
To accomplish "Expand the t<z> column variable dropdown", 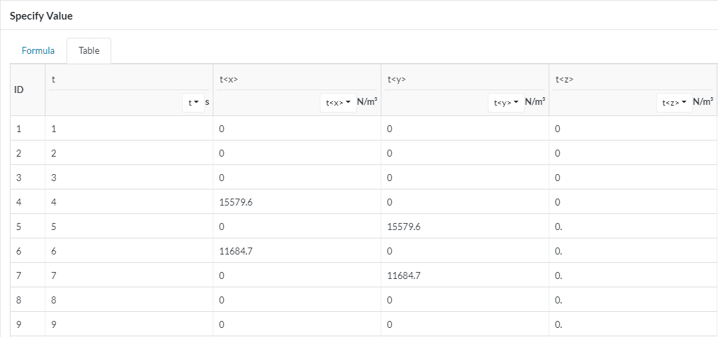I will point(674,103).
